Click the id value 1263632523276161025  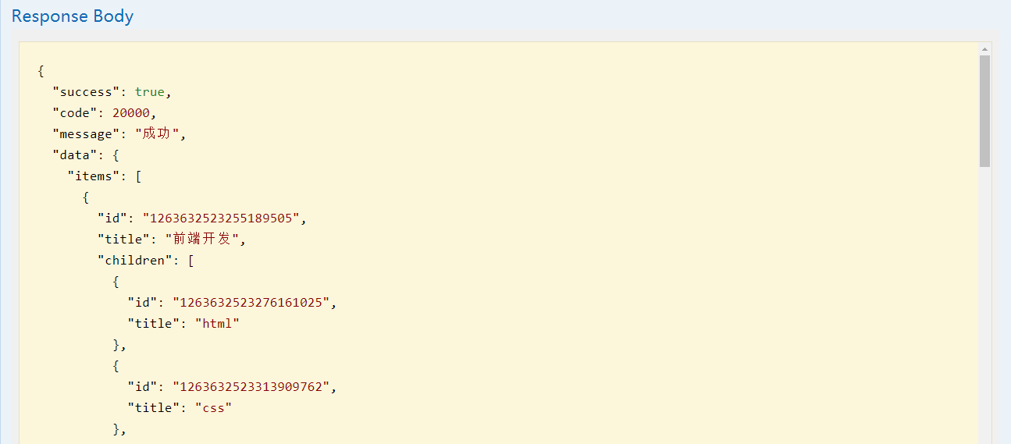251,303
